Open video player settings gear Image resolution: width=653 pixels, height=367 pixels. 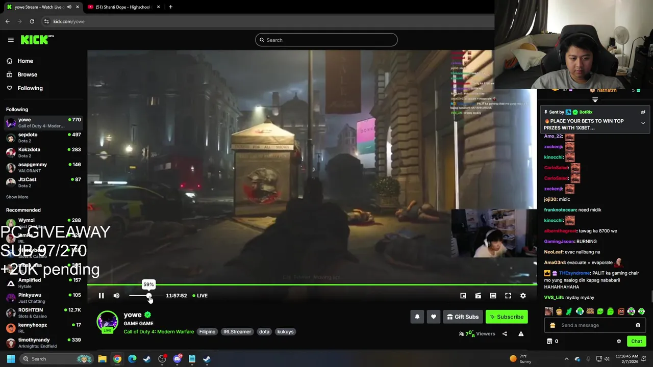click(523, 296)
